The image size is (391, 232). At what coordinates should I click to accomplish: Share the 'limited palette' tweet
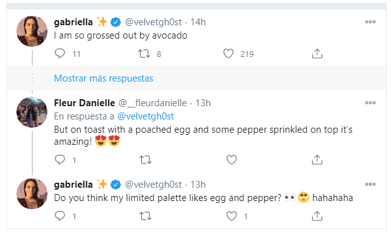[317, 216]
